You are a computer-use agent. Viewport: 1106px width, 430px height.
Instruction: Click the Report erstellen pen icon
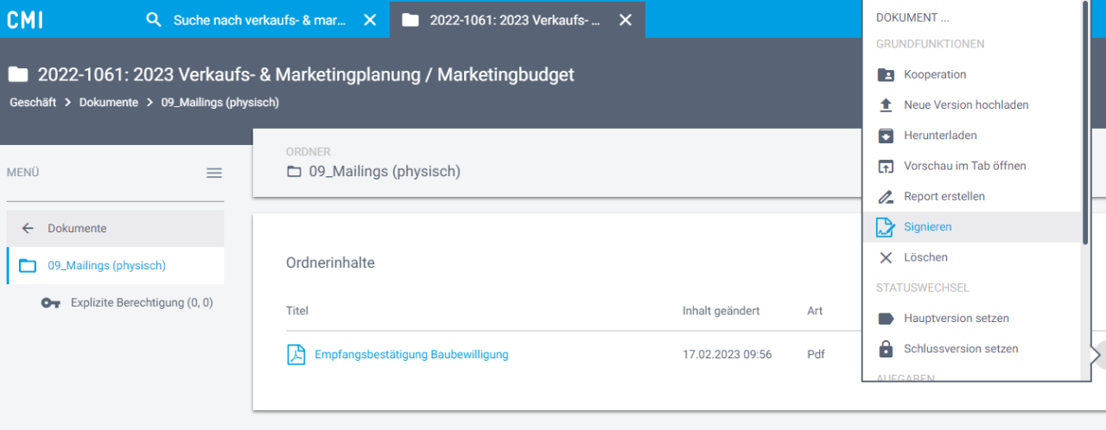(x=886, y=197)
